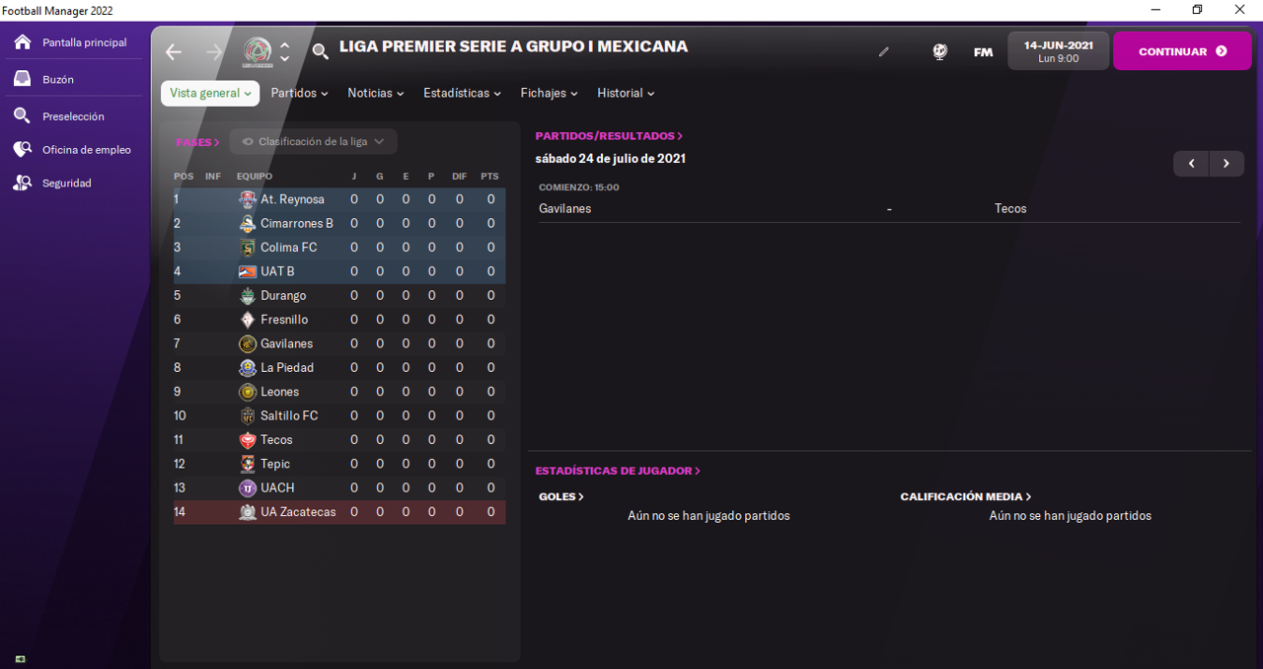This screenshot has height=669, width=1263.
Task: Show next fixtures date arrow
Action: 1226,164
